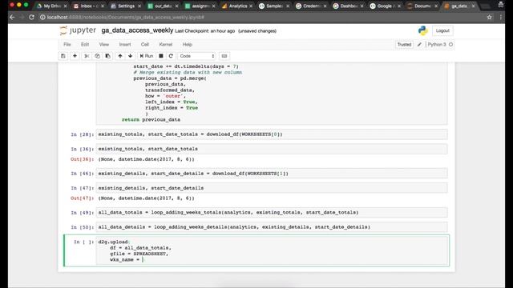Cut selected cells with scissors icon

pos(87,56)
